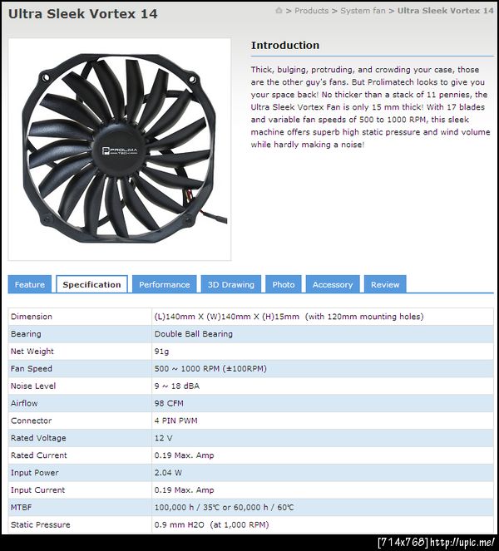The height and width of the screenshot is (551, 499).
Task: Click Input Current 0.19 Max. Amp value
Action: 184,490
